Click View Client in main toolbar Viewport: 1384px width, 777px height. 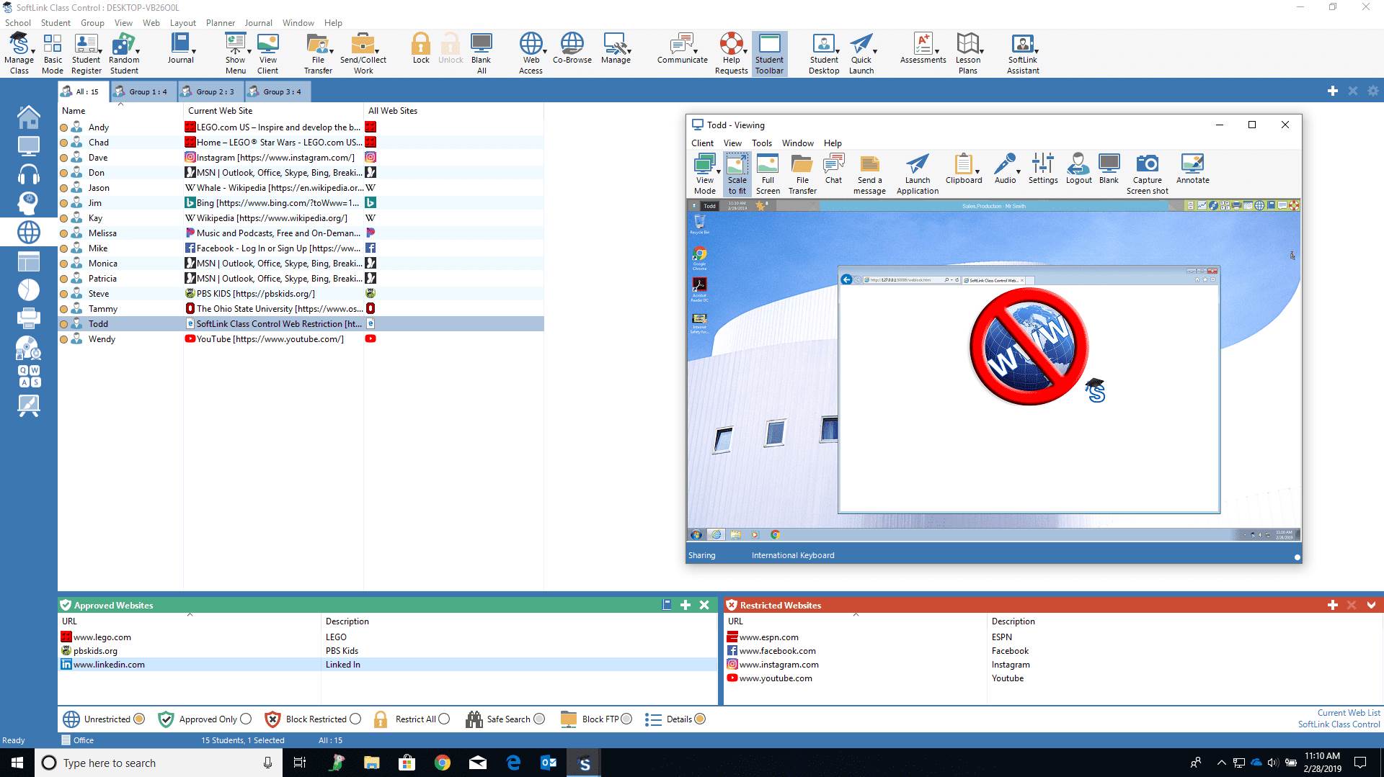click(x=267, y=53)
